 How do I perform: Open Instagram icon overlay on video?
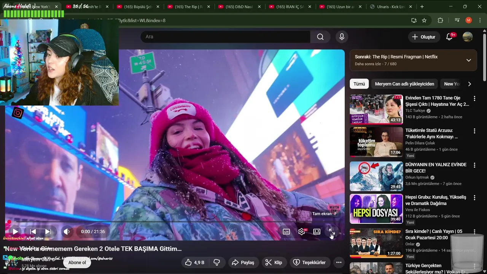coord(18,113)
